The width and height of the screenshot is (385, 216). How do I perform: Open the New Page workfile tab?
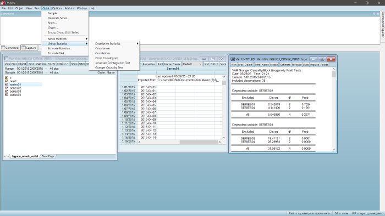48,156
